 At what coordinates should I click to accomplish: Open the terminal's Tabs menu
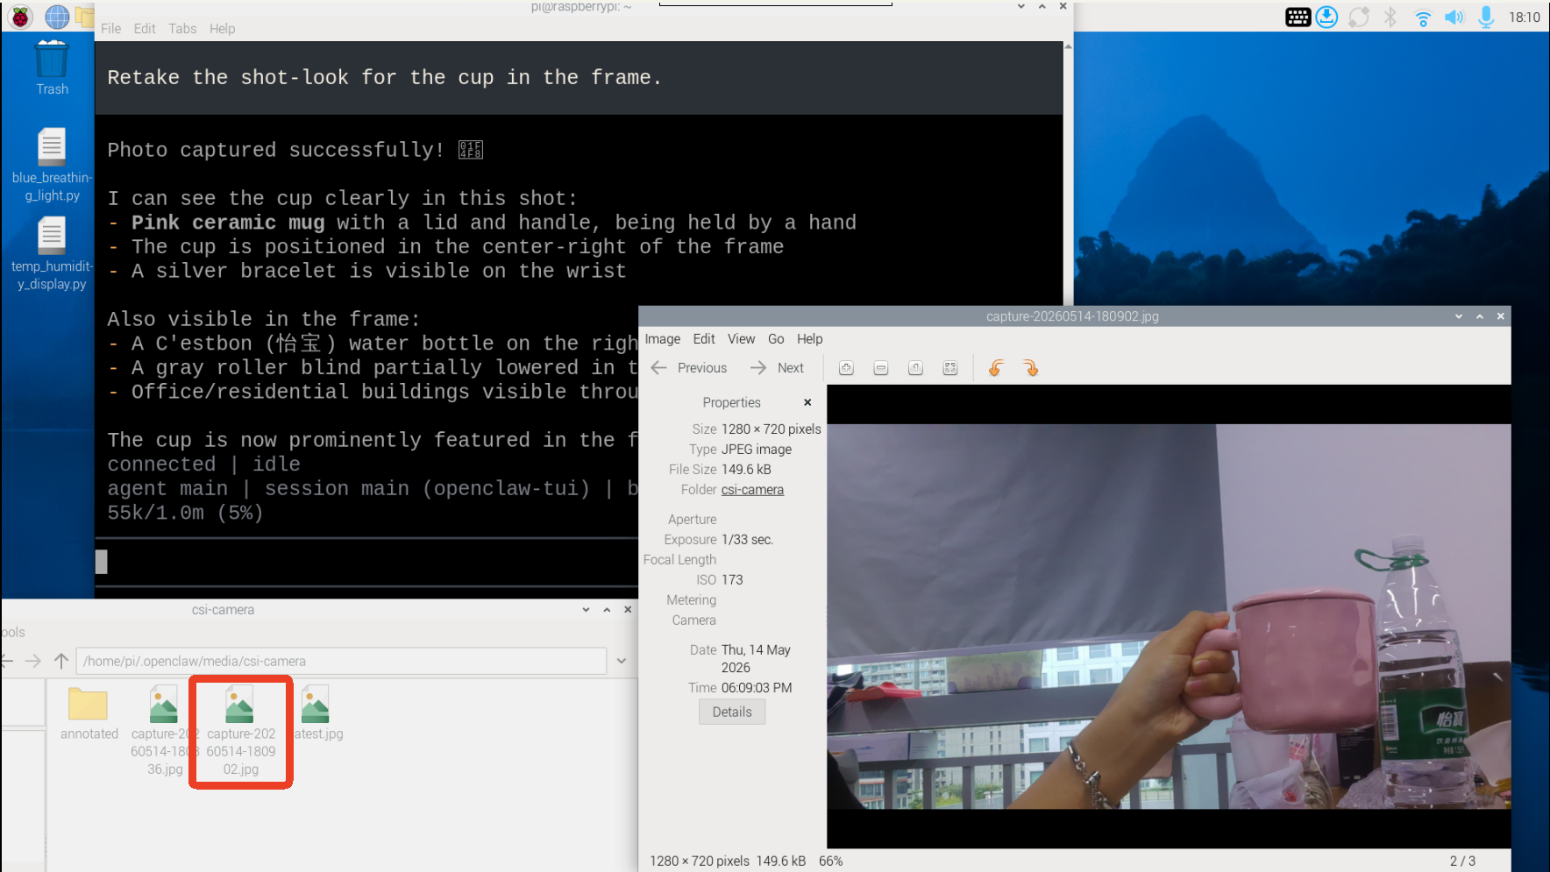tap(182, 29)
